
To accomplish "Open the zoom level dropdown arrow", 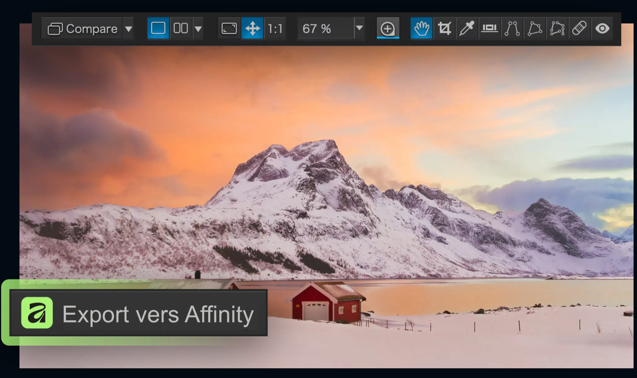I will [359, 29].
